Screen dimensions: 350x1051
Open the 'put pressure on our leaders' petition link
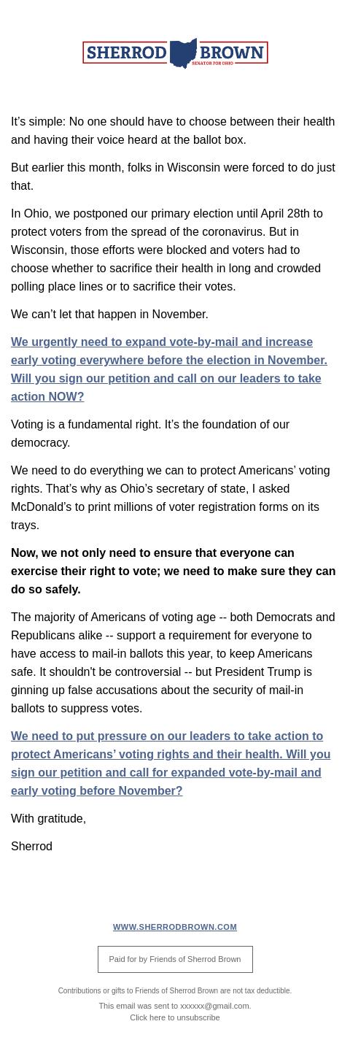click(x=171, y=763)
